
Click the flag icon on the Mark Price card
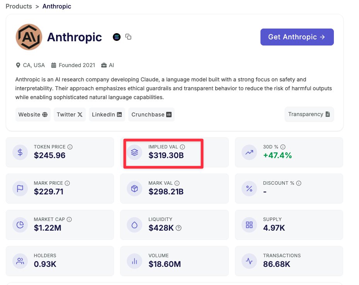(20, 188)
